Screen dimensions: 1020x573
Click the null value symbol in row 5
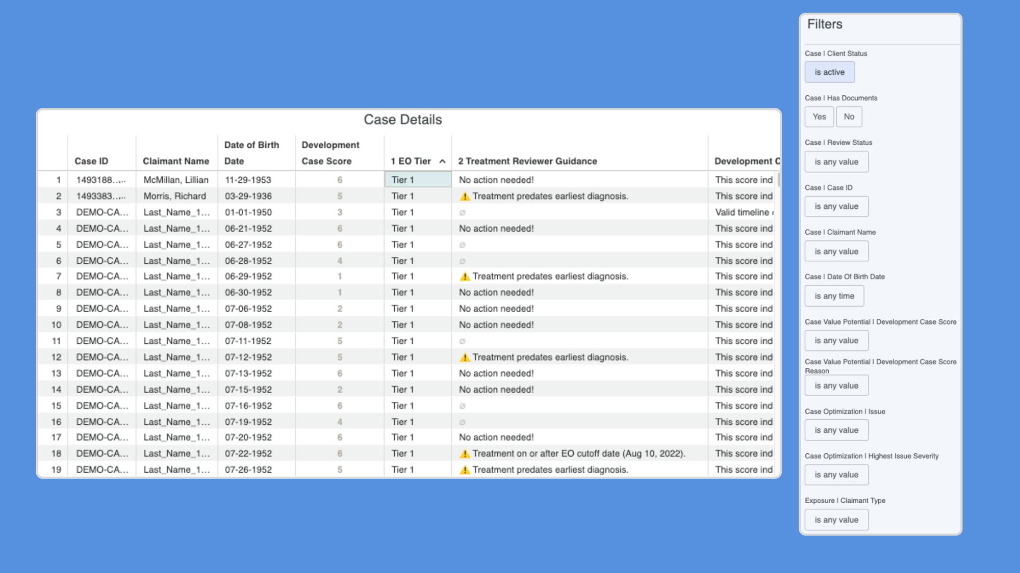pos(462,245)
